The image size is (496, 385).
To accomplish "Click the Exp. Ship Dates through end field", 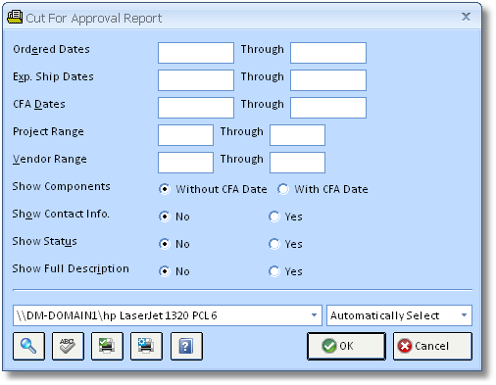I will pyautogui.click(x=328, y=80).
